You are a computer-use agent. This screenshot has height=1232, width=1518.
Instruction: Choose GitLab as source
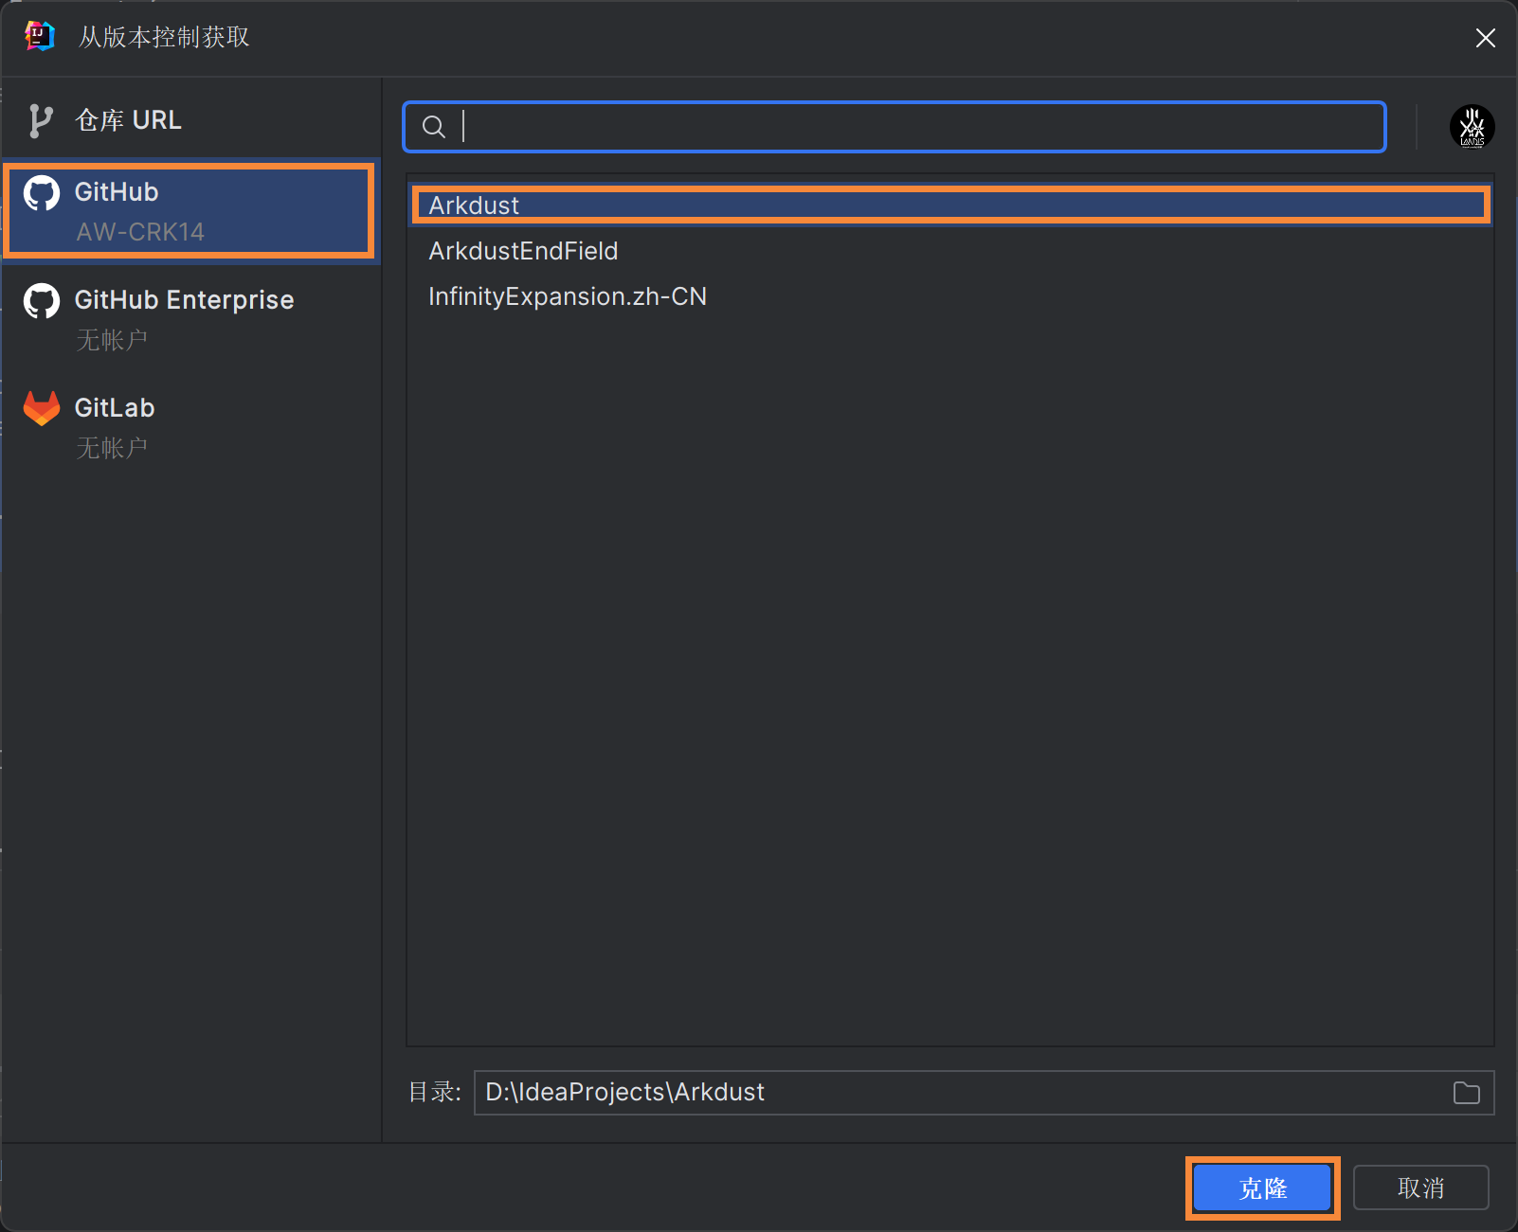click(x=190, y=427)
